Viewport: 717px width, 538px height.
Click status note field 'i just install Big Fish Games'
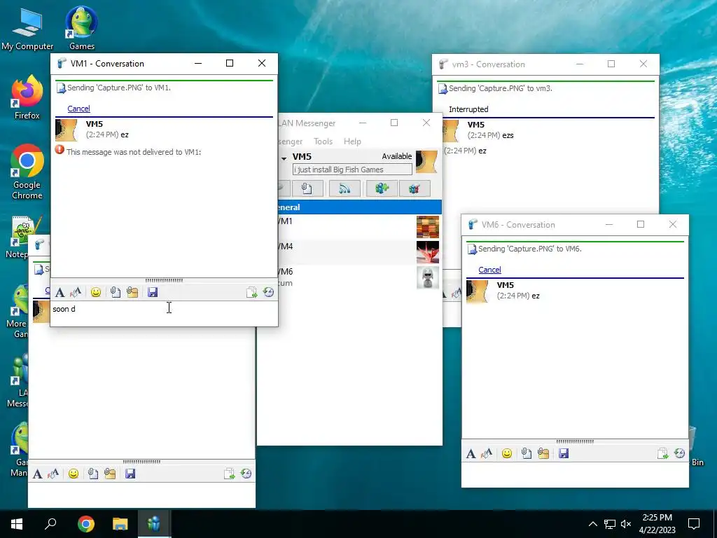(x=352, y=170)
